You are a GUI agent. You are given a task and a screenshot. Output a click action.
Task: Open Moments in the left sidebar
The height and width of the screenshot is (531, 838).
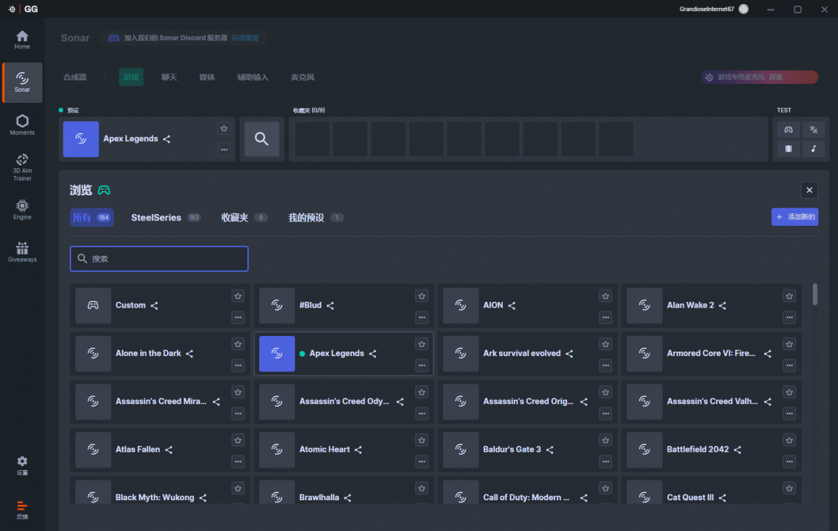point(22,124)
